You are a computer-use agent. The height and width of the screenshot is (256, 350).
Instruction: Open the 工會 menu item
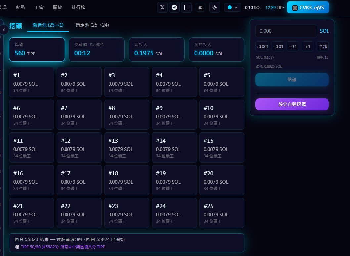coord(39,7)
